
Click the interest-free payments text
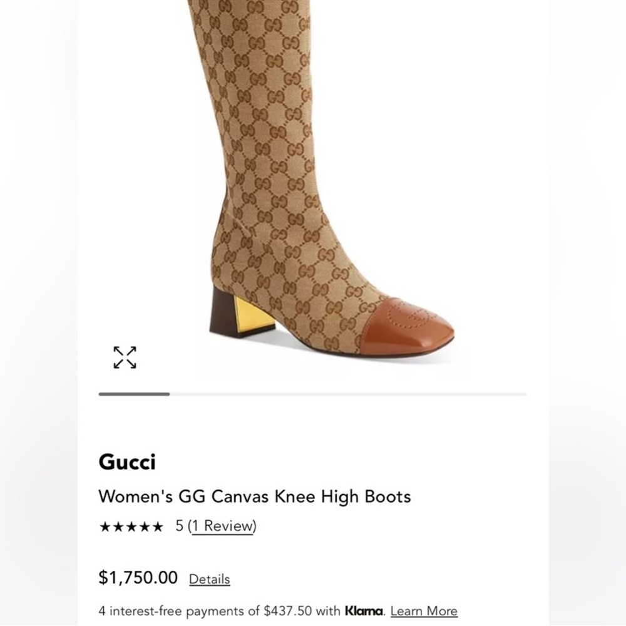pyautogui.click(x=188, y=610)
